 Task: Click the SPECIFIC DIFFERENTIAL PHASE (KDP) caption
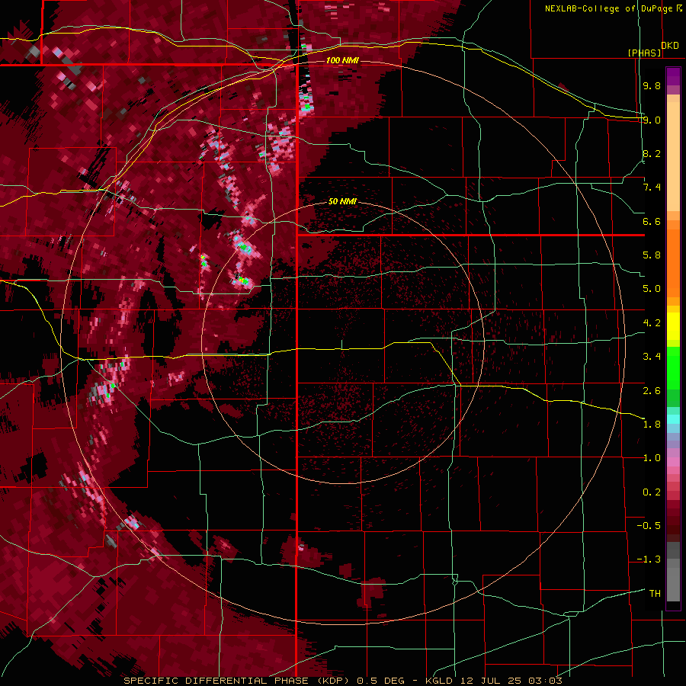tap(236, 681)
